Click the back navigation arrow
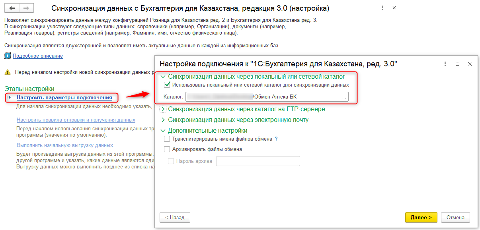The height and width of the screenshot is (230, 480). pyautogui.click(x=12, y=8)
